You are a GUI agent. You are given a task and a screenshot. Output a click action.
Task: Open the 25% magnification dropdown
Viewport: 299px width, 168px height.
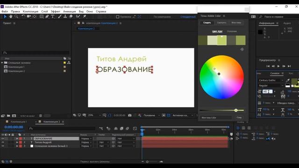[x=94, y=115]
